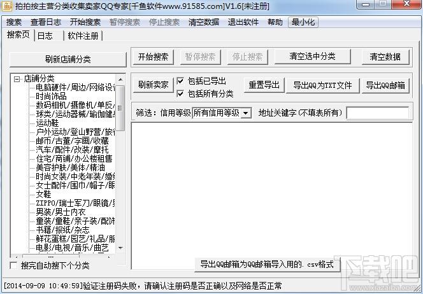Click the category tree horizontal scrollbar thumb
Image resolution: width=423 pixels, height=294 pixels.
pos(51,257)
